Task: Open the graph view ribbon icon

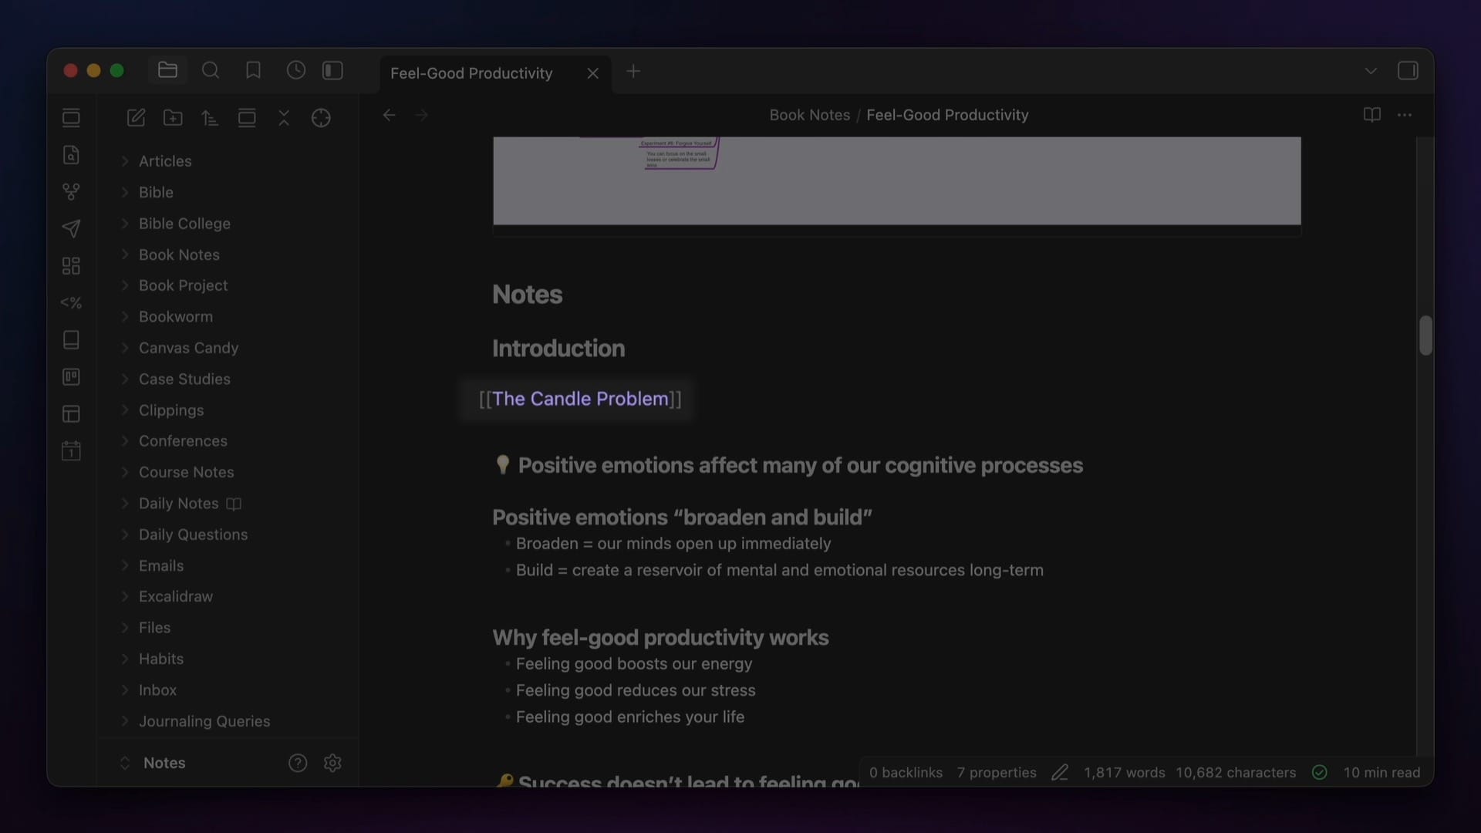Action: pyautogui.click(x=71, y=191)
